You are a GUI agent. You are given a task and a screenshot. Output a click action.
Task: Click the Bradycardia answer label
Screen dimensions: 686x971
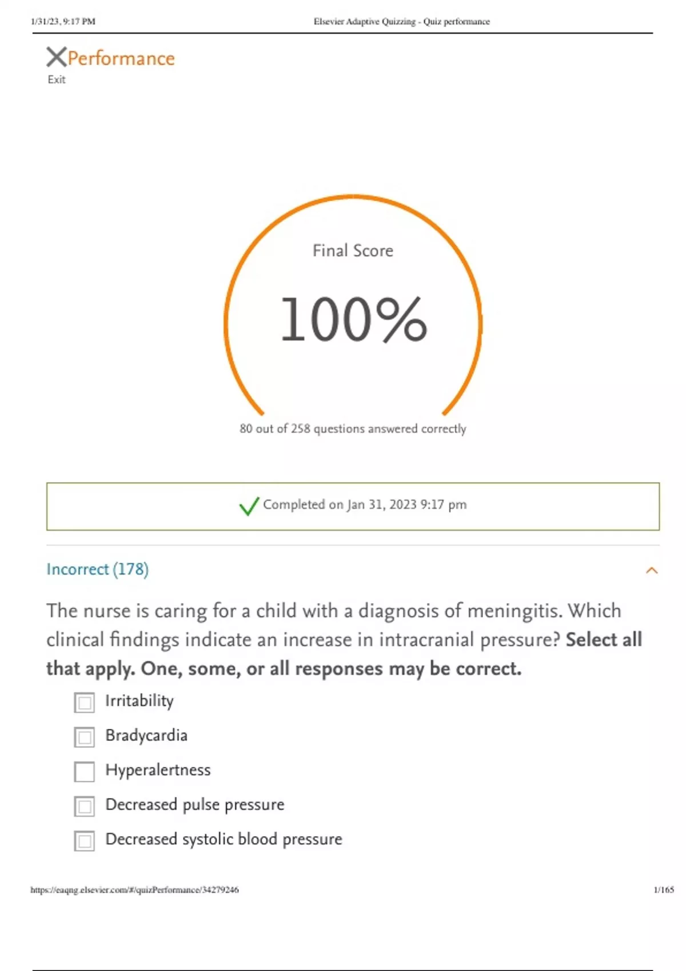tap(146, 736)
